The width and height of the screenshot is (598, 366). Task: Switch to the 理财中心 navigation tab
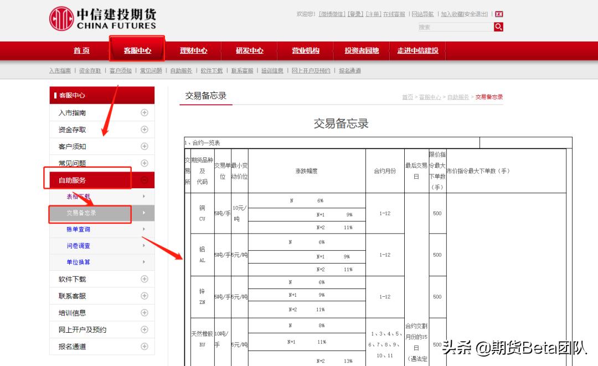[x=193, y=50]
